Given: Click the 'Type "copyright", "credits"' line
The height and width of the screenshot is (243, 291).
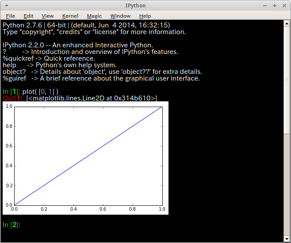Looking at the screenshot, I should pyautogui.click(x=94, y=32).
